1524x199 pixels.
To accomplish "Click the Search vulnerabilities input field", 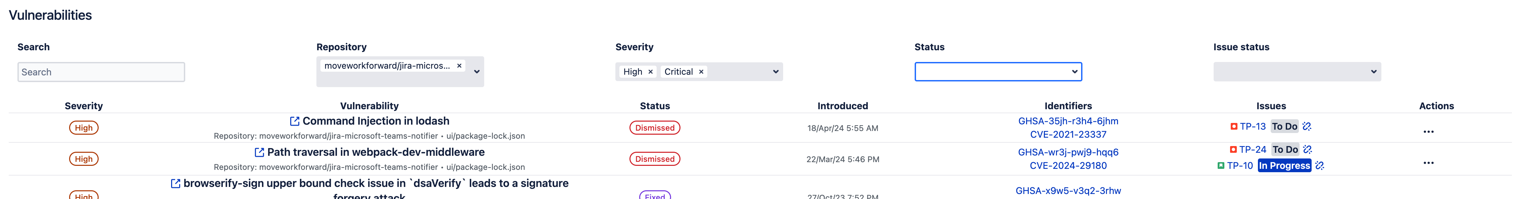I will coord(101,72).
